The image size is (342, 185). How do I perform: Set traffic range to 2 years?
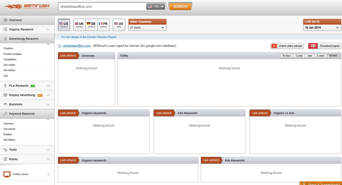click(320, 56)
